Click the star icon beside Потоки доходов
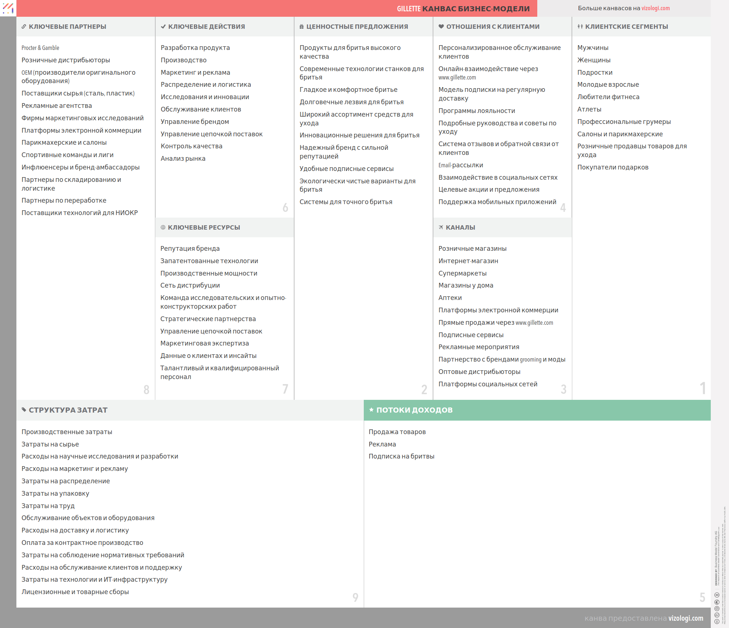Image resolution: width=729 pixels, height=628 pixels. coord(371,410)
